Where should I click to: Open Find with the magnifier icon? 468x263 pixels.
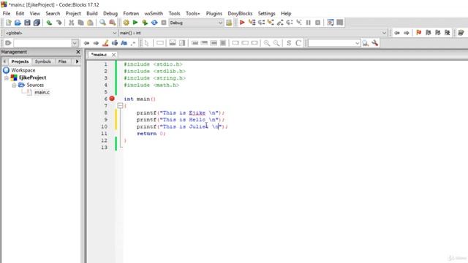coord(102,23)
